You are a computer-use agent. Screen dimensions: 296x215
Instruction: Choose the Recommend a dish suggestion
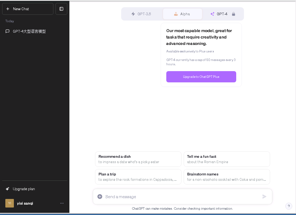(138, 159)
